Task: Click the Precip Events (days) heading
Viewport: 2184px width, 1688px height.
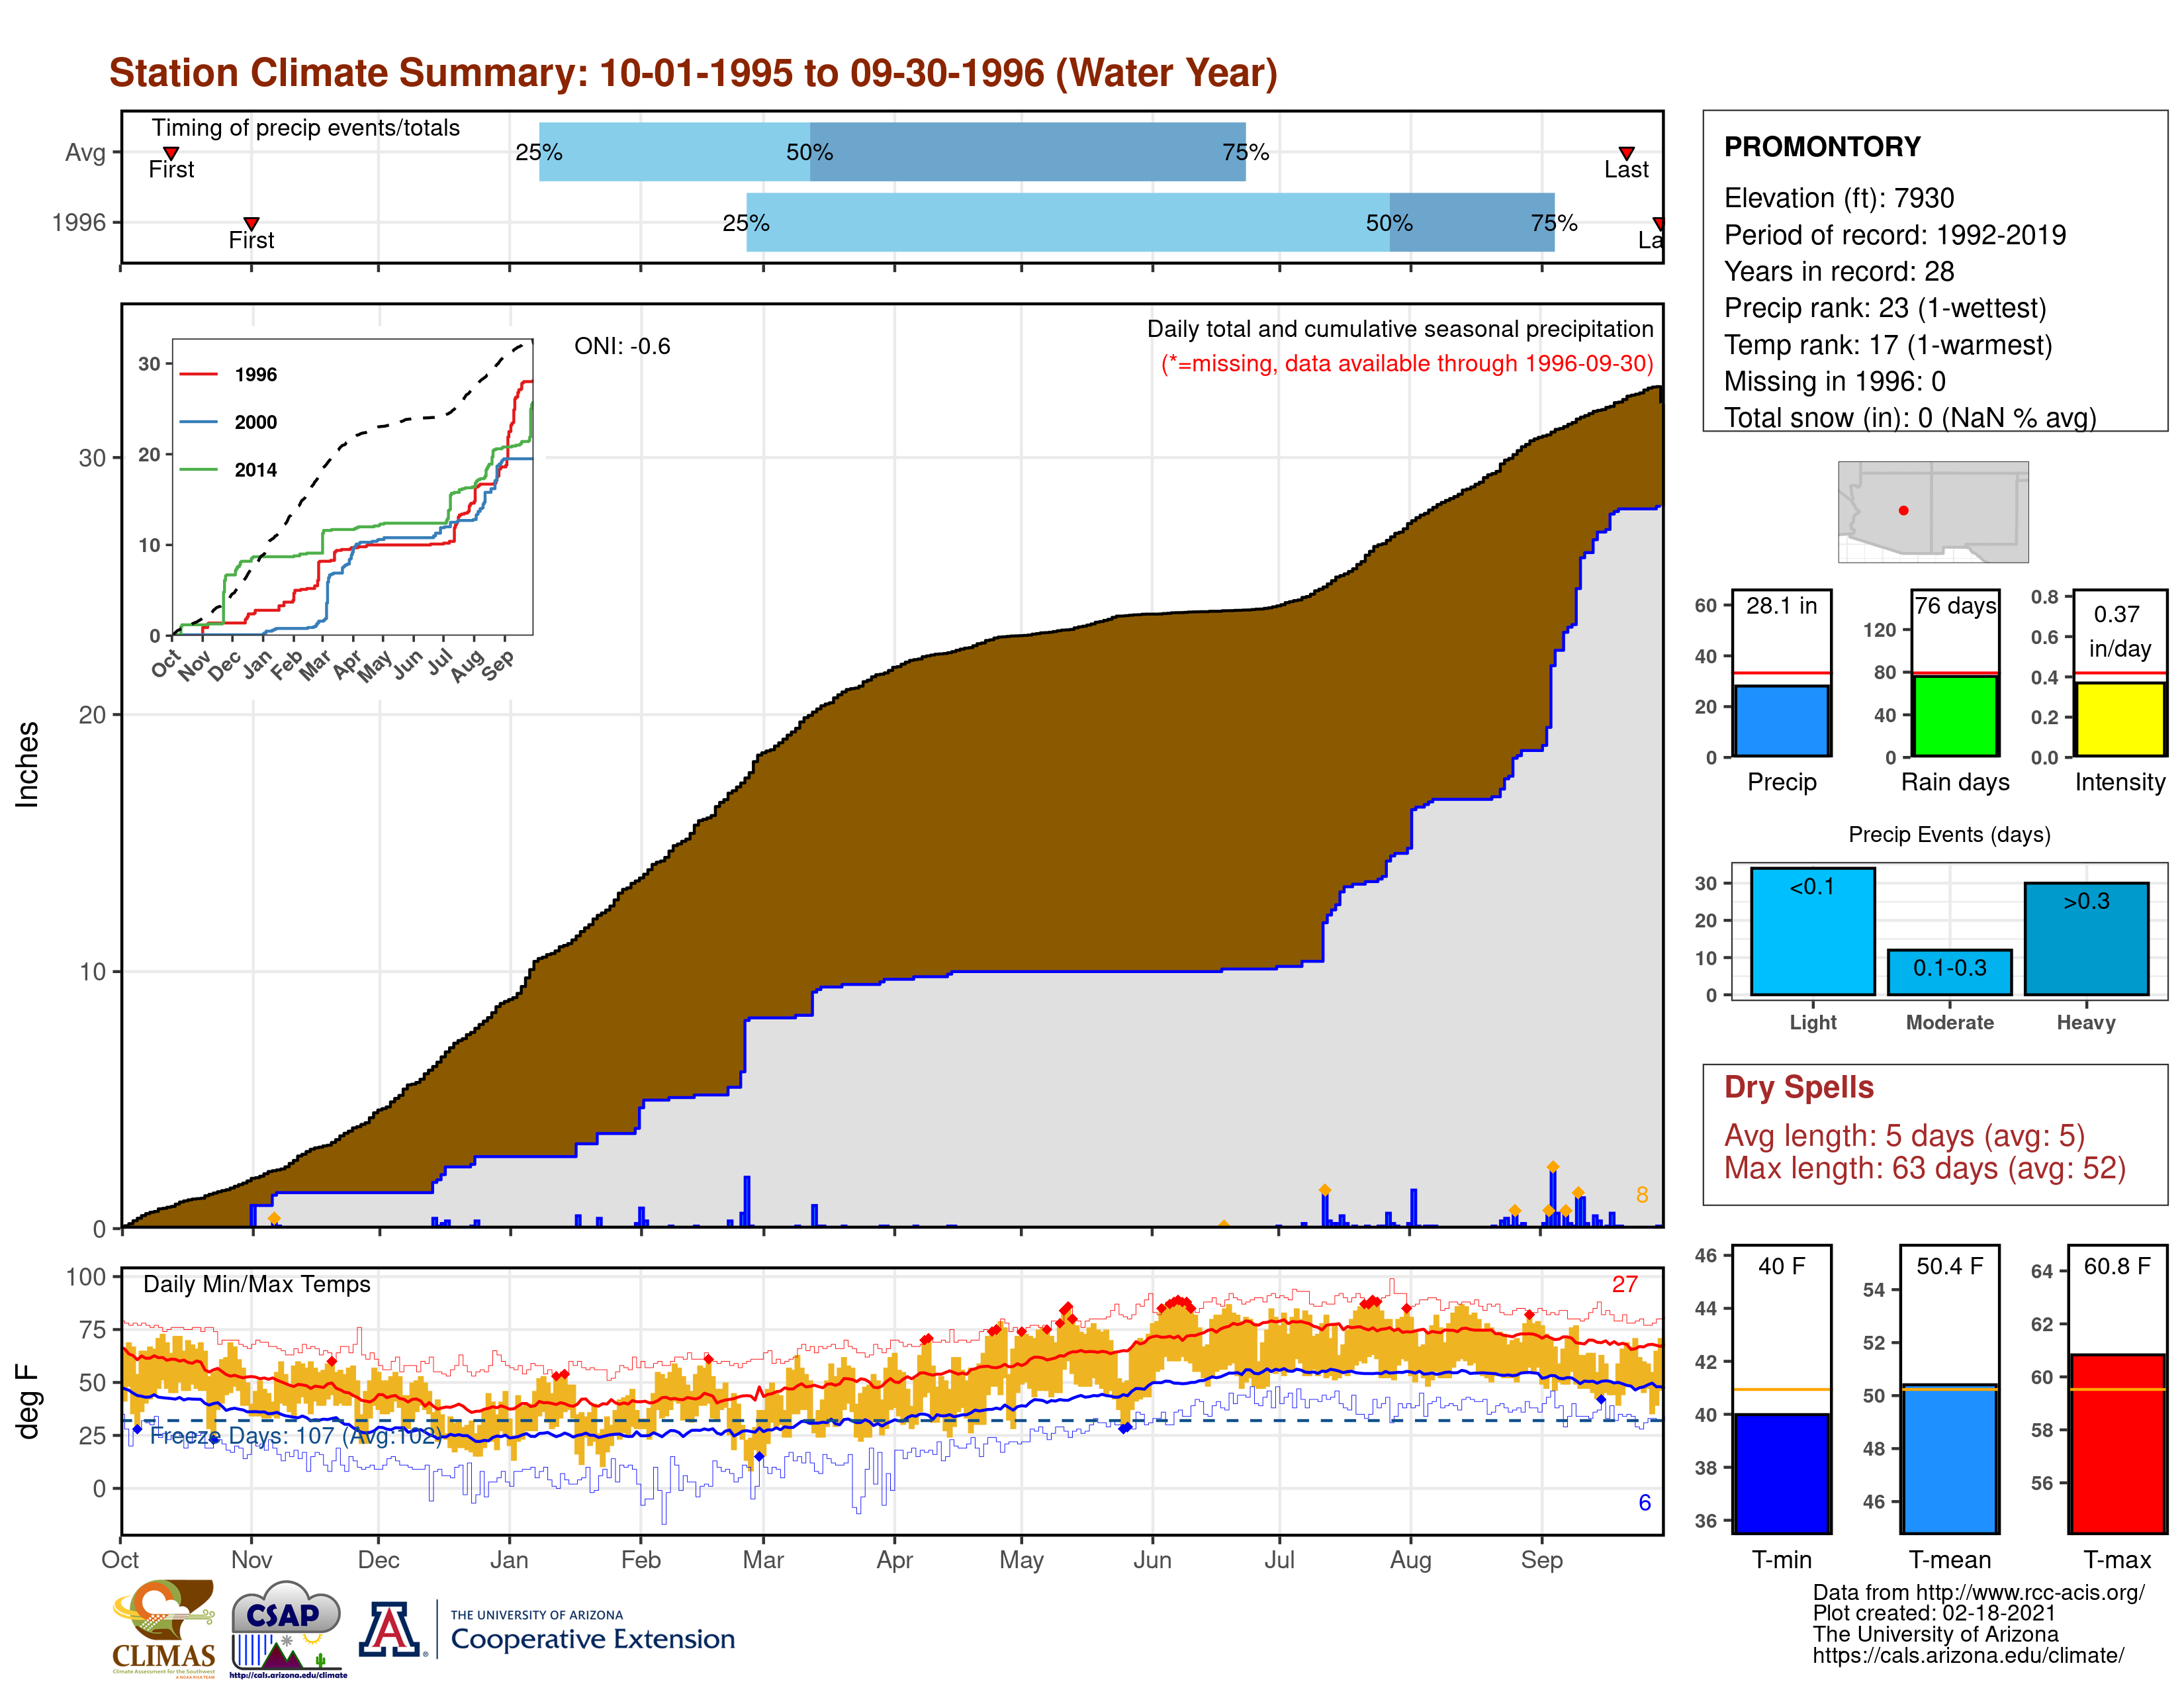Action: 1949,834
